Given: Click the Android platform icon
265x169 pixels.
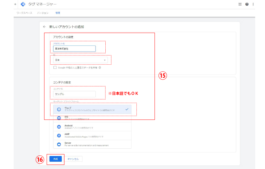Looking at the screenshot, I should [59, 127].
